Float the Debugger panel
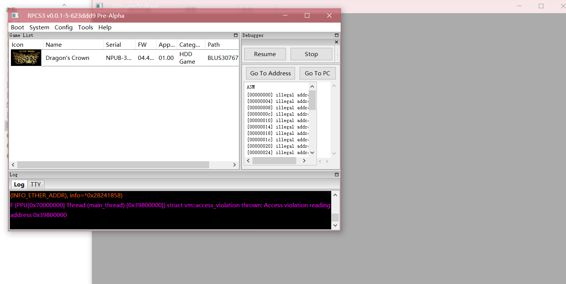Image resolution: width=566 pixels, height=284 pixels. [337, 35]
